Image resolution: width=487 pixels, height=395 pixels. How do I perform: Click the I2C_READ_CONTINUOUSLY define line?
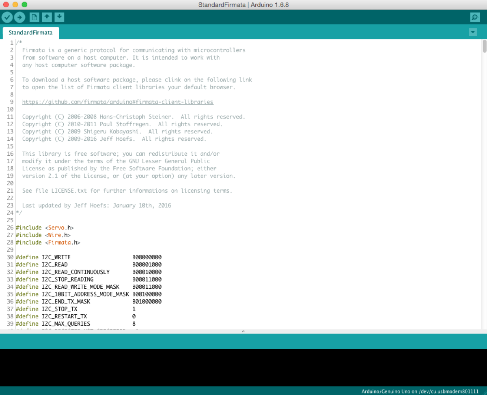point(88,272)
